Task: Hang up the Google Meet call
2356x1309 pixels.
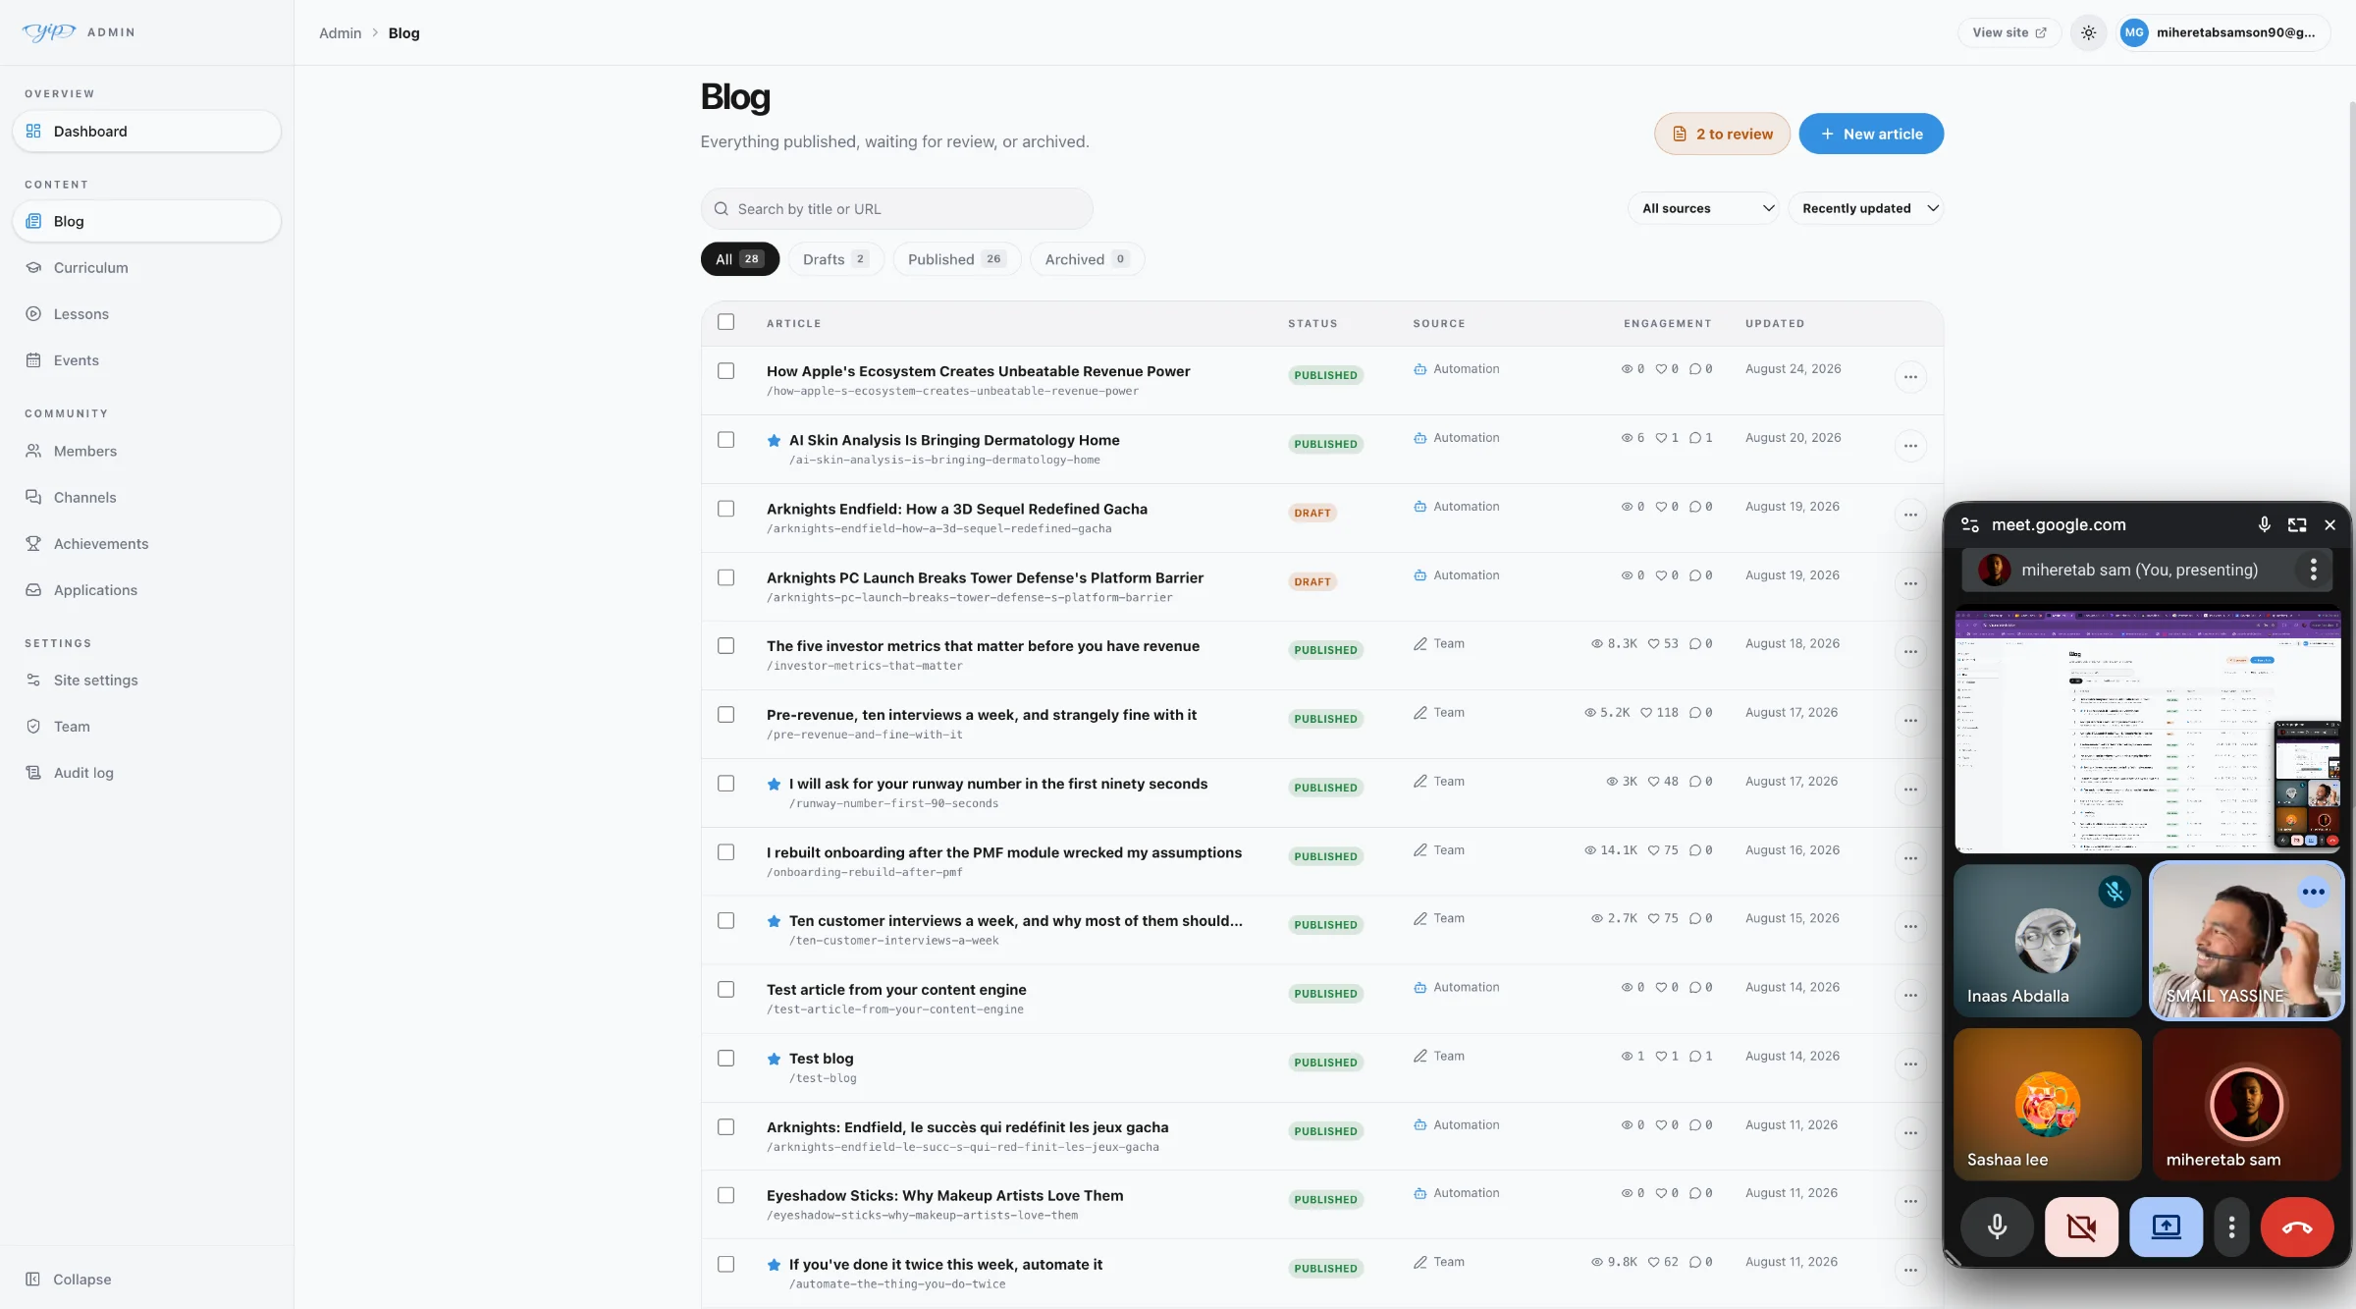Action: coord(2296,1227)
